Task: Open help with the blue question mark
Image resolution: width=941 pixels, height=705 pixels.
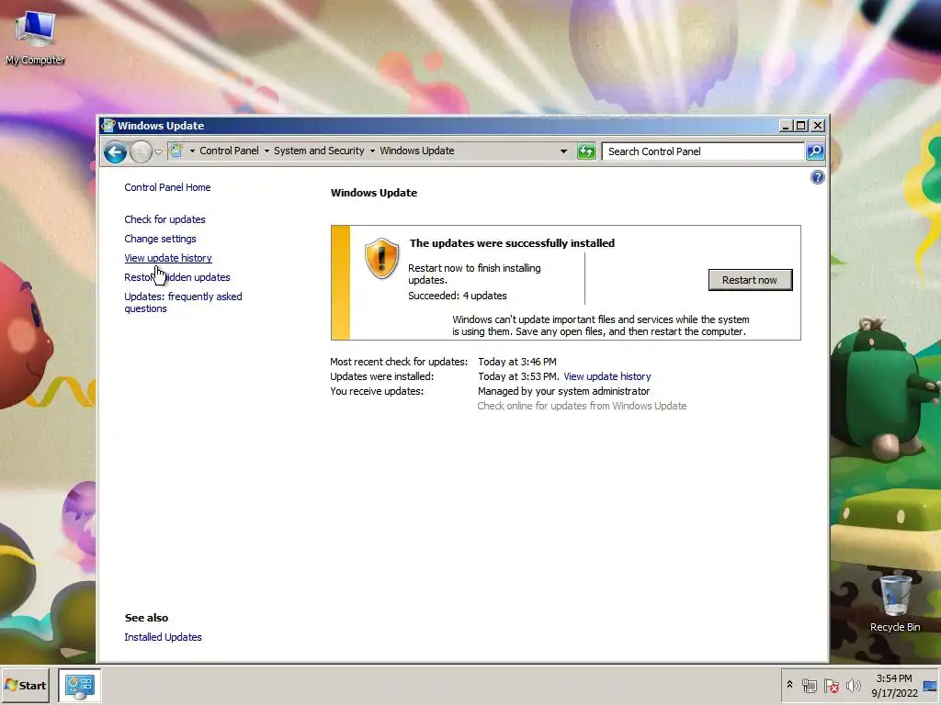Action: [817, 177]
